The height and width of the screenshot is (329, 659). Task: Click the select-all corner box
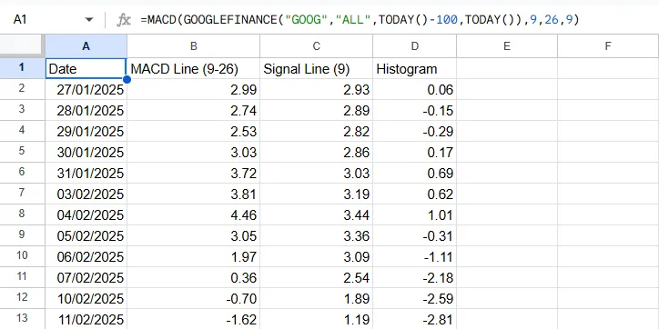tap(22, 45)
